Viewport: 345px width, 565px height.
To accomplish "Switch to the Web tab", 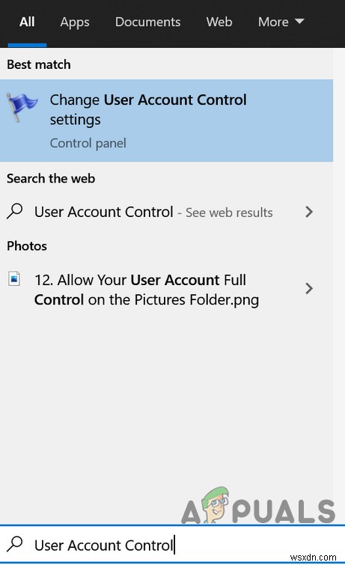I will click(219, 22).
